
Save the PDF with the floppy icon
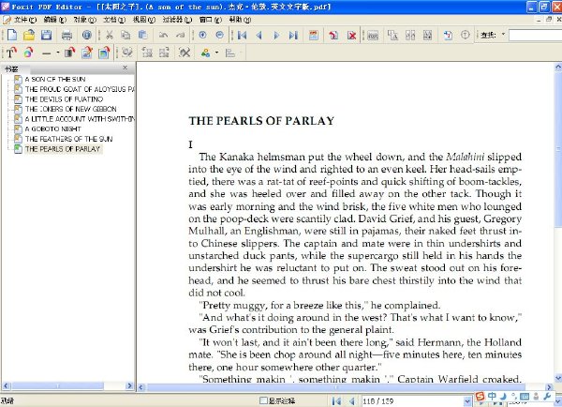pyautogui.click(x=46, y=35)
